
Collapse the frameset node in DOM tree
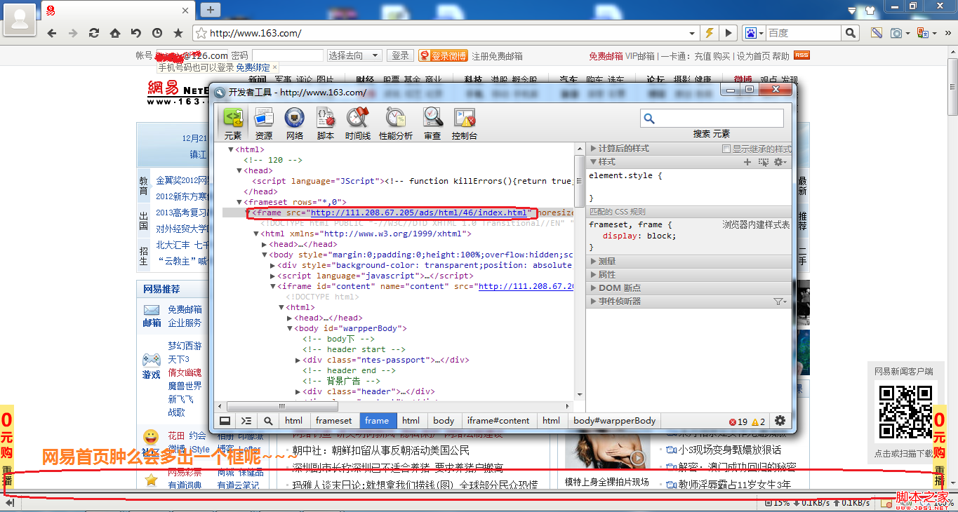click(x=239, y=202)
